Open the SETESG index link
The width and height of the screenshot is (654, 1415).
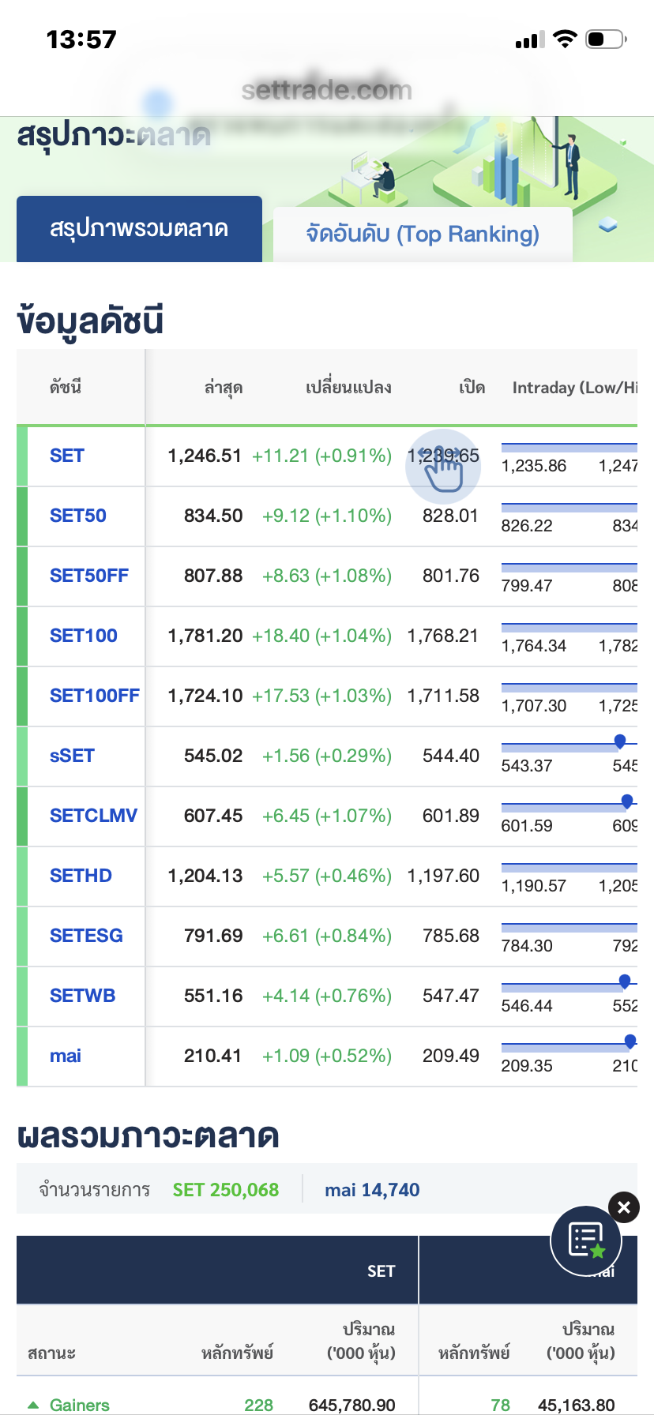point(86,936)
